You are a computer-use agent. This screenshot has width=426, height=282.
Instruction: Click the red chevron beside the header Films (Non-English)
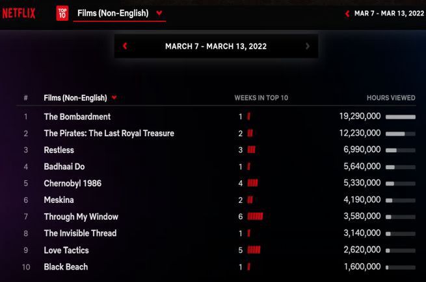coord(159,13)
